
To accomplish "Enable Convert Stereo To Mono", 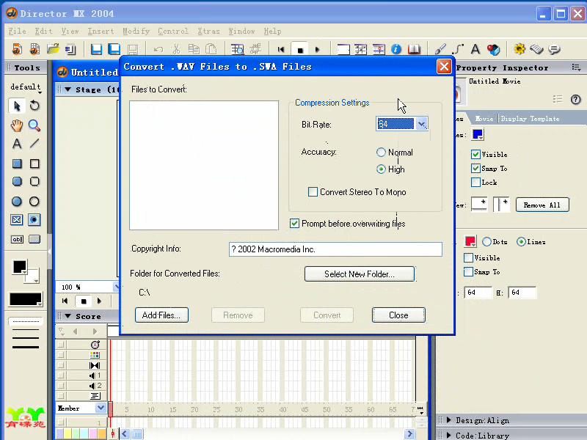I will click(x=313, y=192).
